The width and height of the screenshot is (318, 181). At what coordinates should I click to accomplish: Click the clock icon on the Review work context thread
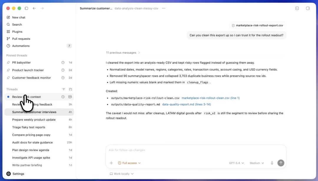point(63,97)
